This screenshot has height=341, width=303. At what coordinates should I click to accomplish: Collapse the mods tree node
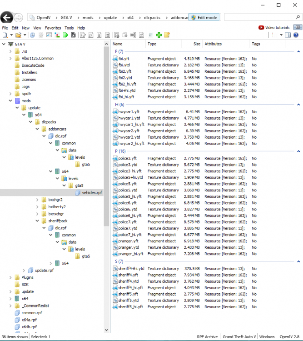[x=10, y=100]
